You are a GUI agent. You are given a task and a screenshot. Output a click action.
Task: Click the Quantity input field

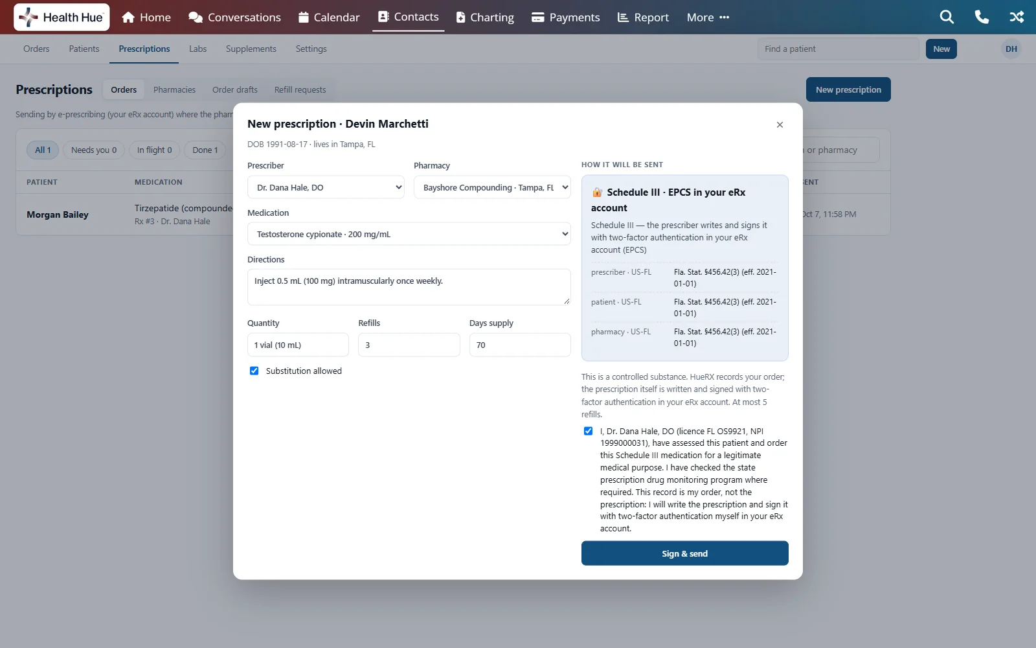[298, 345]
